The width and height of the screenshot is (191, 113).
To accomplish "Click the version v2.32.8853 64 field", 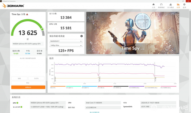I will click(103, 107).
